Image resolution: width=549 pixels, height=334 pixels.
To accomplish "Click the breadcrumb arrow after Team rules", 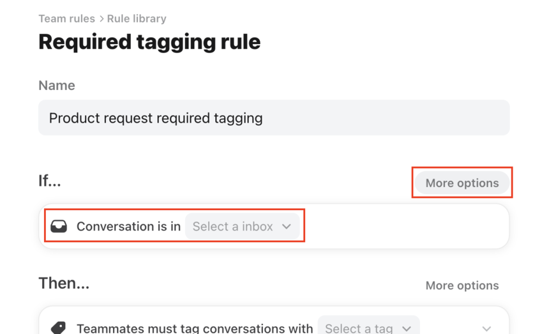I will pos(102,19).
